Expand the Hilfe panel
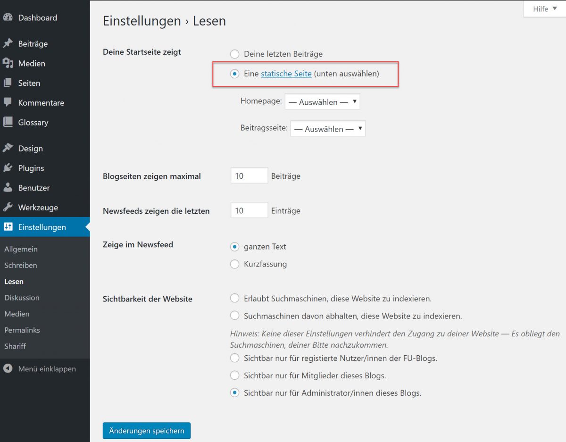 (543, 8)
